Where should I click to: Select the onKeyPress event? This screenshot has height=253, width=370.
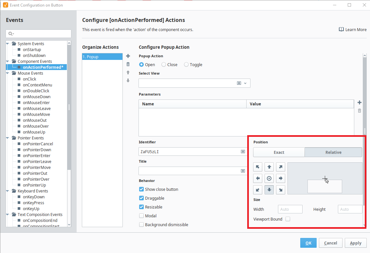(x=33, y=203)
